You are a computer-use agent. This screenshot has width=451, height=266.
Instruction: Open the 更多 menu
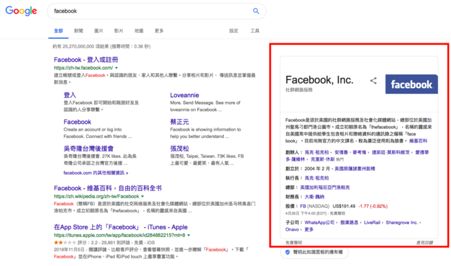click(159, 31)
